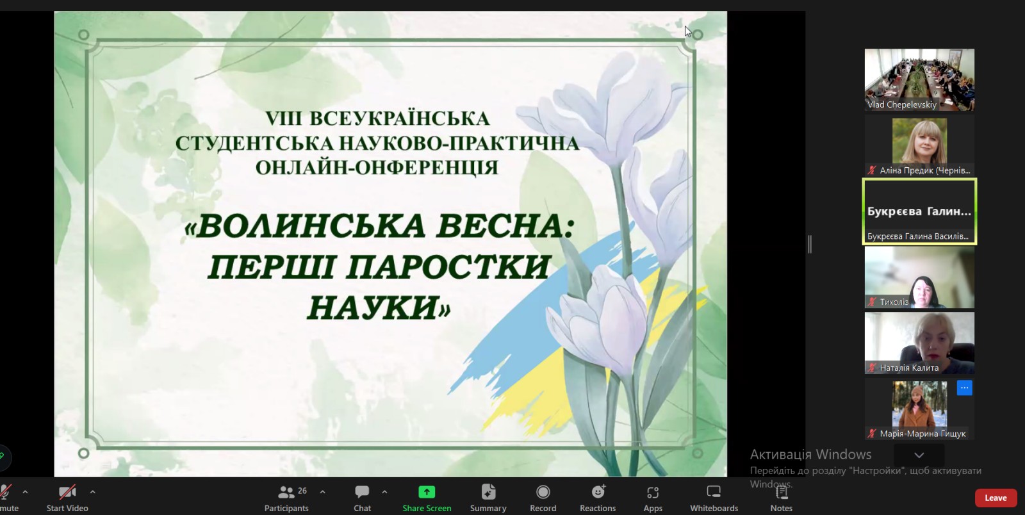
Task: Click down chevron below participant thumbnails
Action: [x=919, y=455]
